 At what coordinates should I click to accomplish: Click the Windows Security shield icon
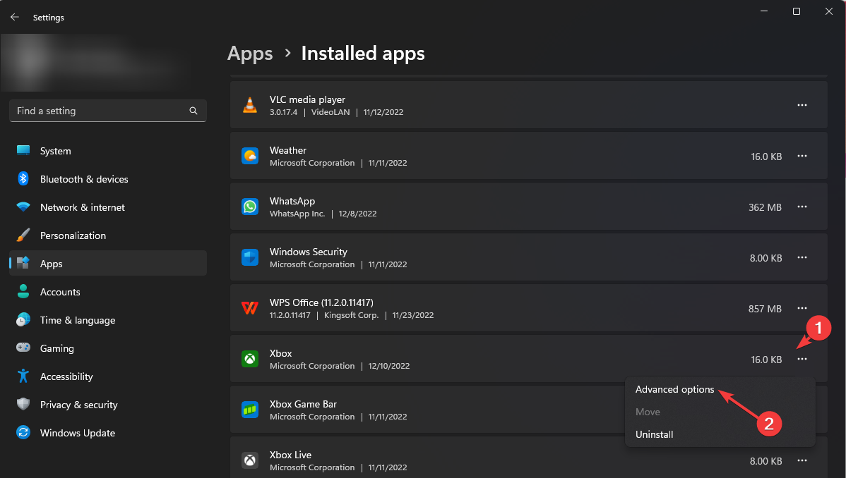tap(250, 257)
